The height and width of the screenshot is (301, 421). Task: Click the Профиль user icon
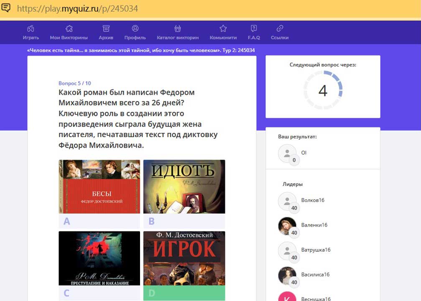135,28
